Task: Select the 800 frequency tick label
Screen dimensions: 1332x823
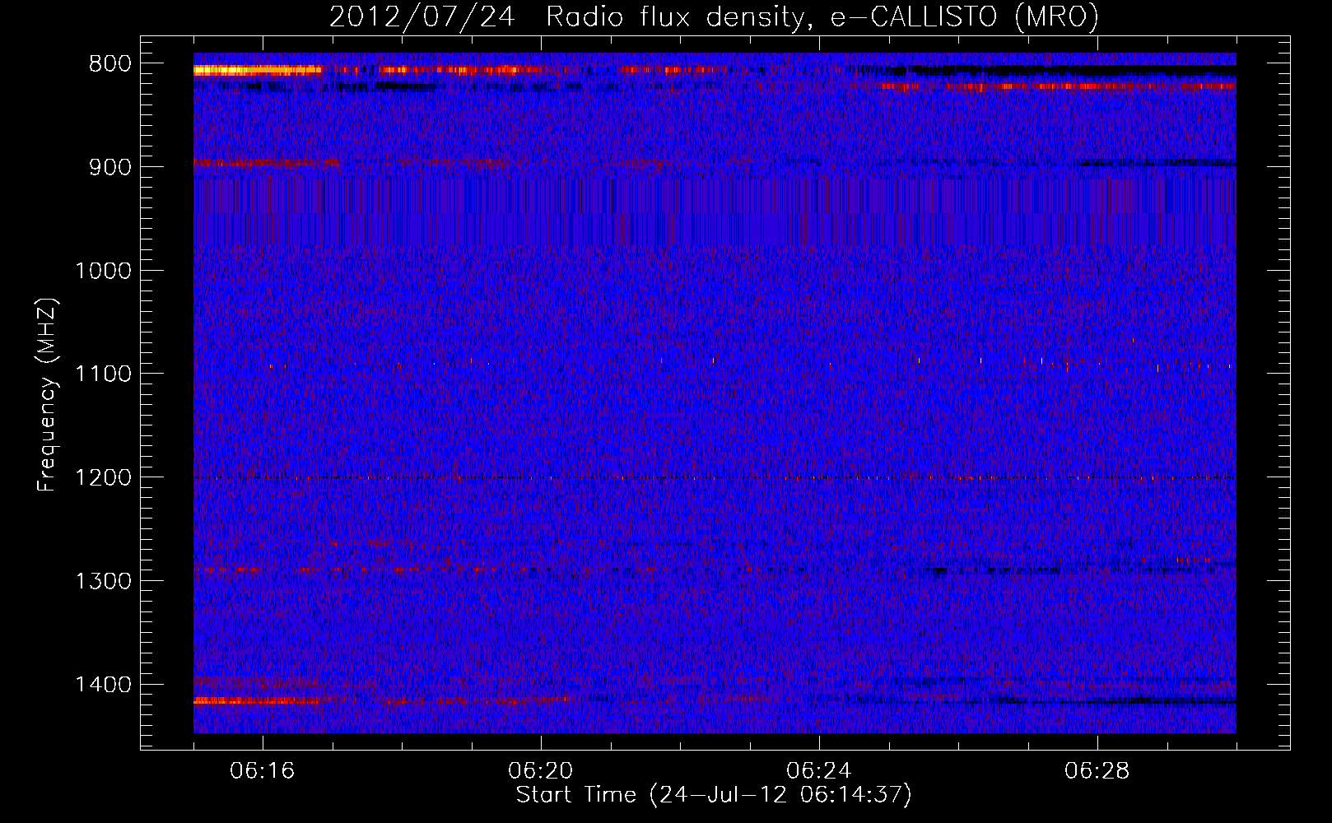Action: coord(109,64)
